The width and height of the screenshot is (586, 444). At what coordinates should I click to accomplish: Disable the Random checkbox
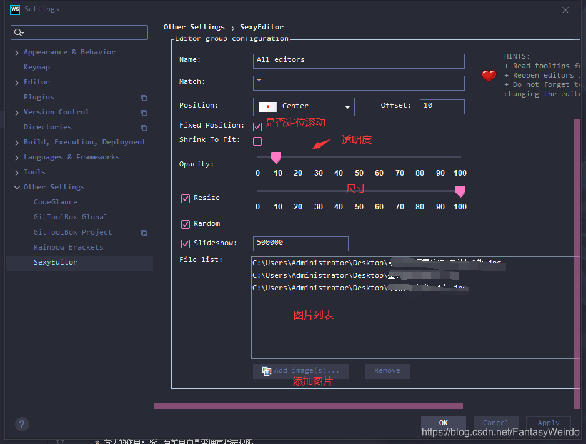point(186,225)
